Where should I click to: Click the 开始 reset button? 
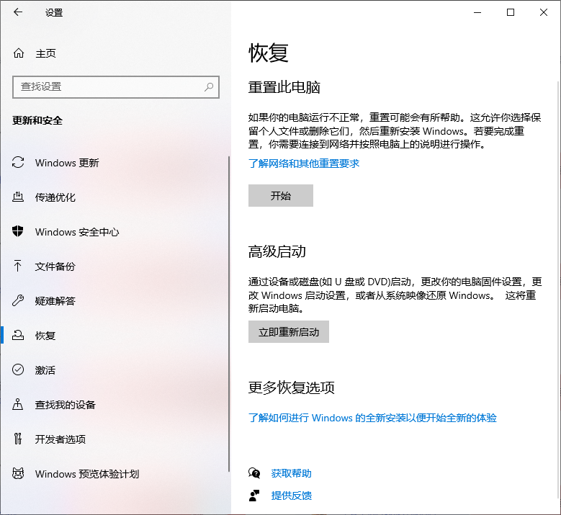pyautogui.click(x=281, y=195)
